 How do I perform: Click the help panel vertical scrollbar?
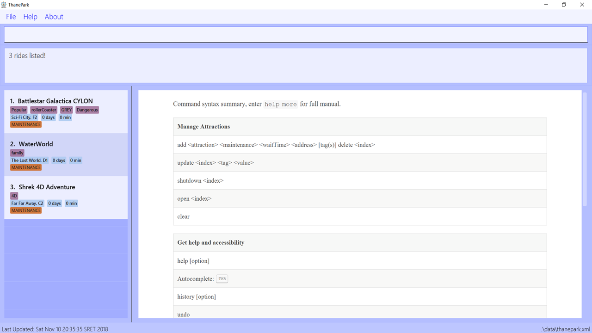(585, 149)
